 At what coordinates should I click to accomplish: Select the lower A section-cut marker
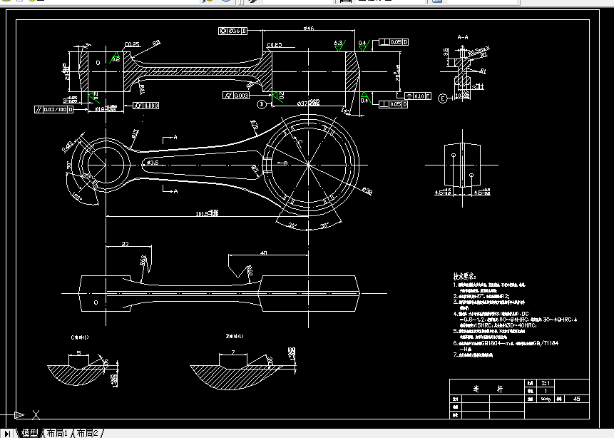170,190
